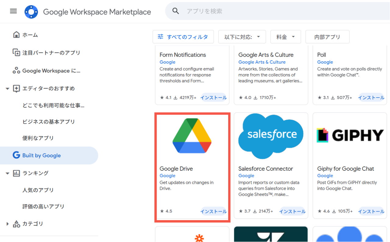Focus the app search field
The image size is (390, 242).
point(274,11)
